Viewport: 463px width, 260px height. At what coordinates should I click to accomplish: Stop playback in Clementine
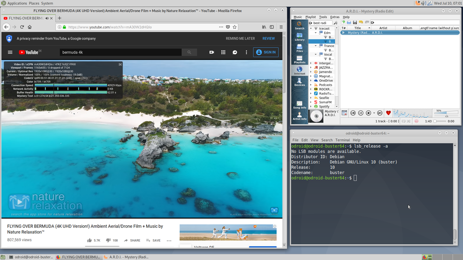point(368,113)
